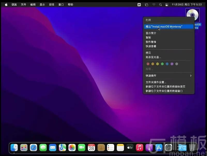Select 快速查看 in the context menu
This screenshot has width=207, height=156.
pos(151,46)
